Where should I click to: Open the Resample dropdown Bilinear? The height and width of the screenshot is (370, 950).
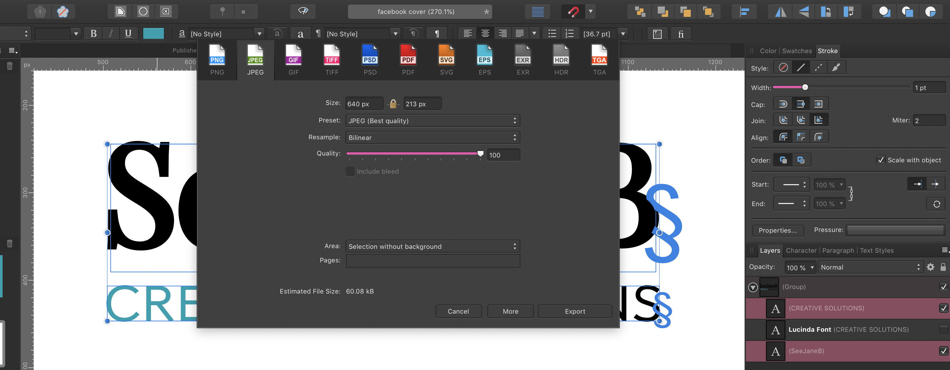point(433,138)
